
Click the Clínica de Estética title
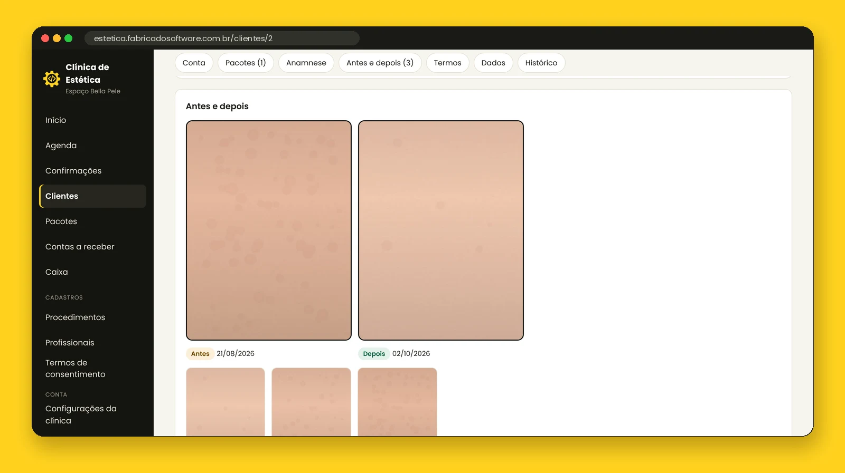pyautogui.click(x=87, y=73)
